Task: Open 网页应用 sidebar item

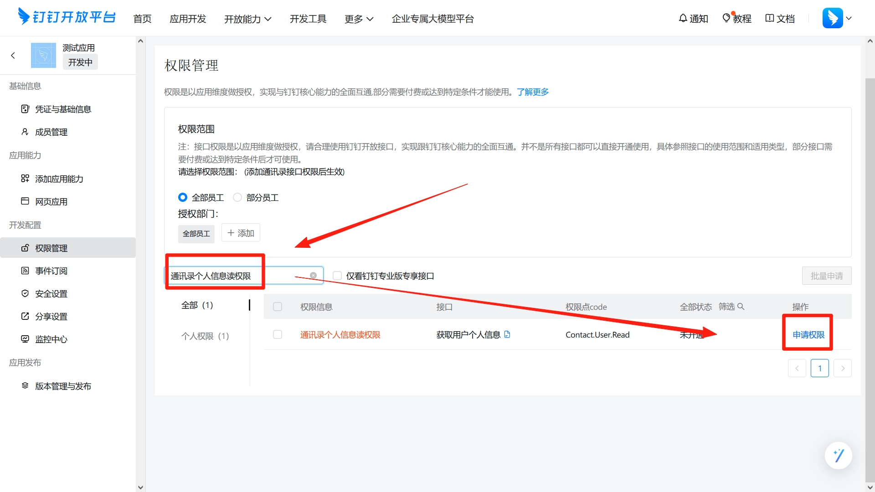Action: [x=51, y=202]
